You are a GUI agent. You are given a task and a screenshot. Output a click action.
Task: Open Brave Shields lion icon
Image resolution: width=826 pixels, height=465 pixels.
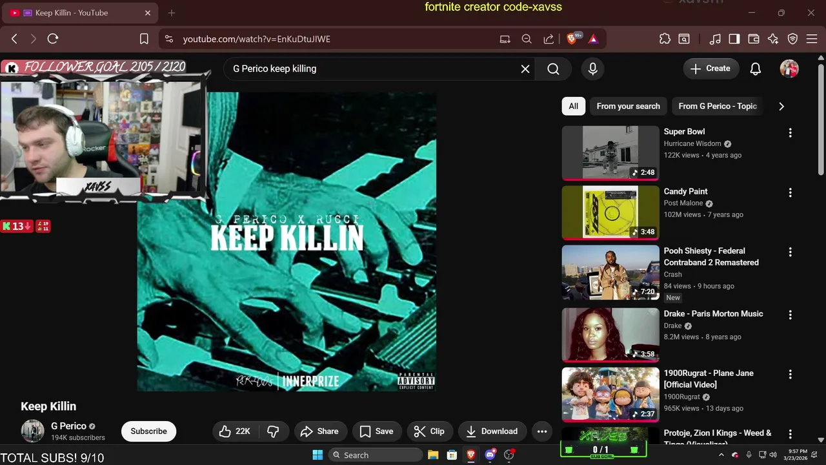point(572,39)
